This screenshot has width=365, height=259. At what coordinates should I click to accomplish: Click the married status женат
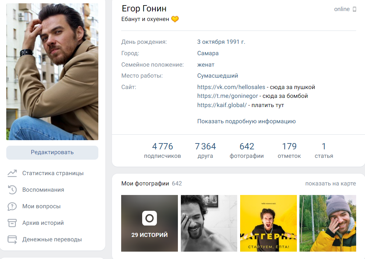point(206,65)
